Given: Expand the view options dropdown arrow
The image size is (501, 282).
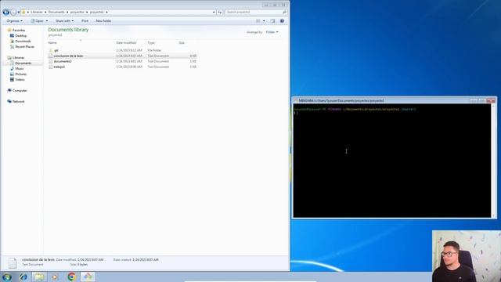Looking at the screenshot, I should tap(264, 21).
